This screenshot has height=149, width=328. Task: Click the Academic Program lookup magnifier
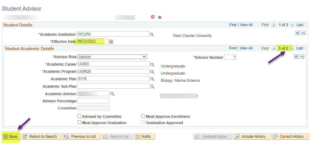click(x=152, y=72)
